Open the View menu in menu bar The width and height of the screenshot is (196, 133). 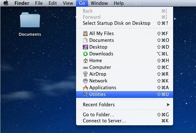pos(68,3)
